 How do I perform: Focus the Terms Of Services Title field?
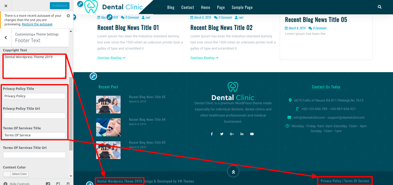pyautogui.click(x=34, y=135)
